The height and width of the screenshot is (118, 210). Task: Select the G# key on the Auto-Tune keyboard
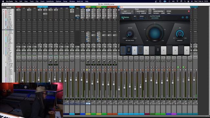coord(169,50)
